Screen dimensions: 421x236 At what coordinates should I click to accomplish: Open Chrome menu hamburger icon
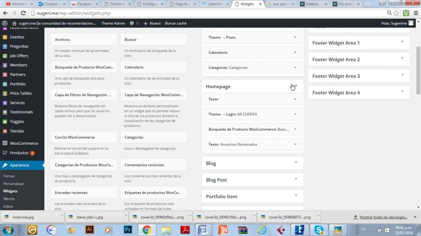416,13
